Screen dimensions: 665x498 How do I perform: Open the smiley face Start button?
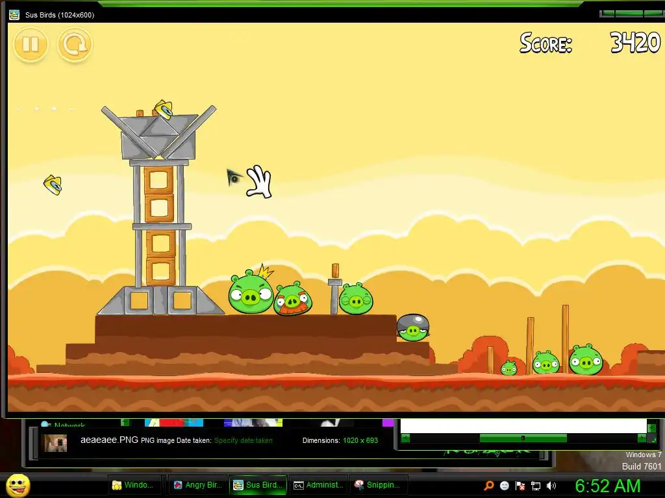(x=18, y=485)
